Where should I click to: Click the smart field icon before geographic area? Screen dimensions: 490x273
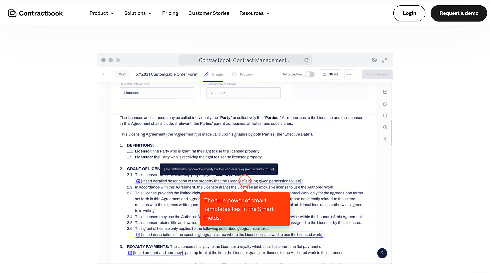pos(138,235)
